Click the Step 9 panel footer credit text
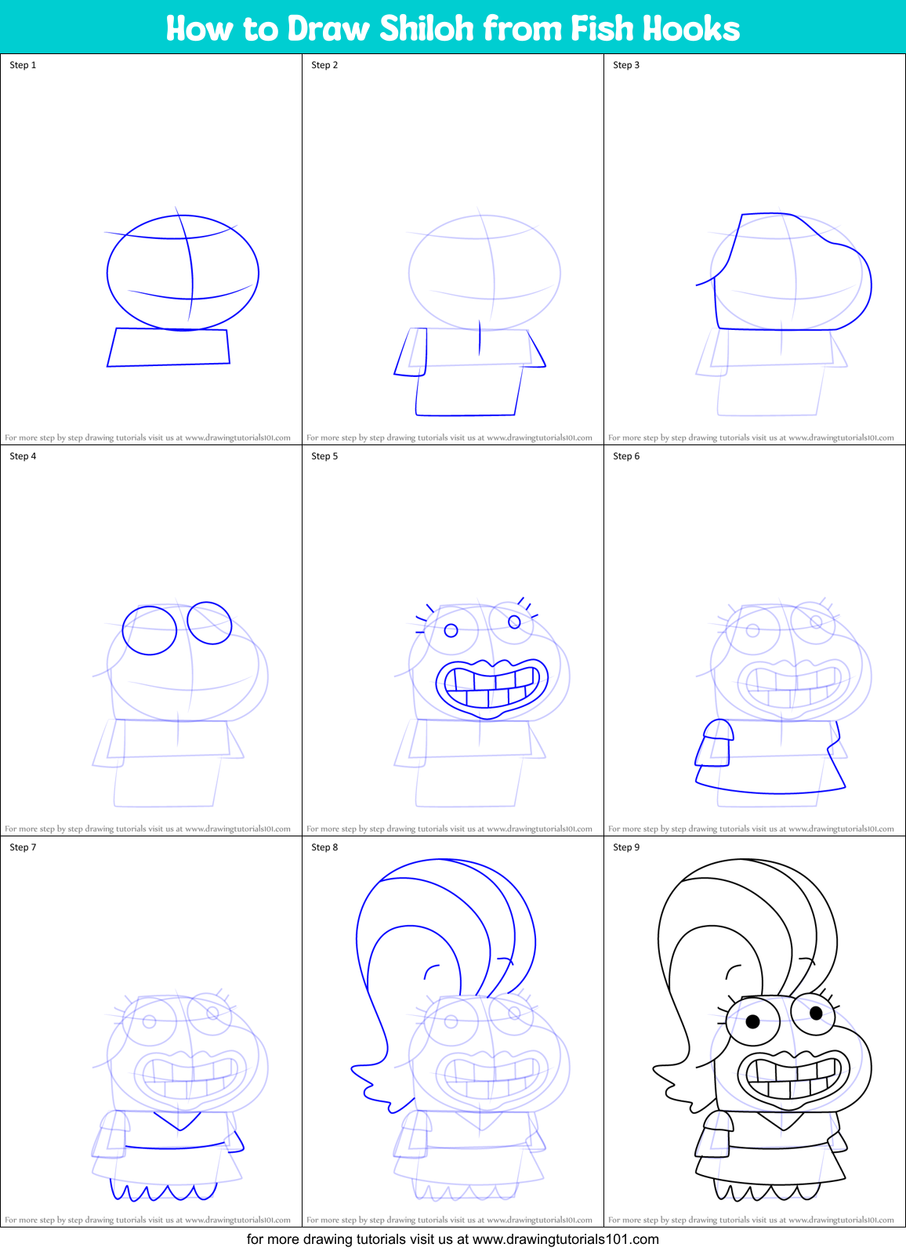The width and height of the screenshot is (906, 1251). [x=751, y=1220]
